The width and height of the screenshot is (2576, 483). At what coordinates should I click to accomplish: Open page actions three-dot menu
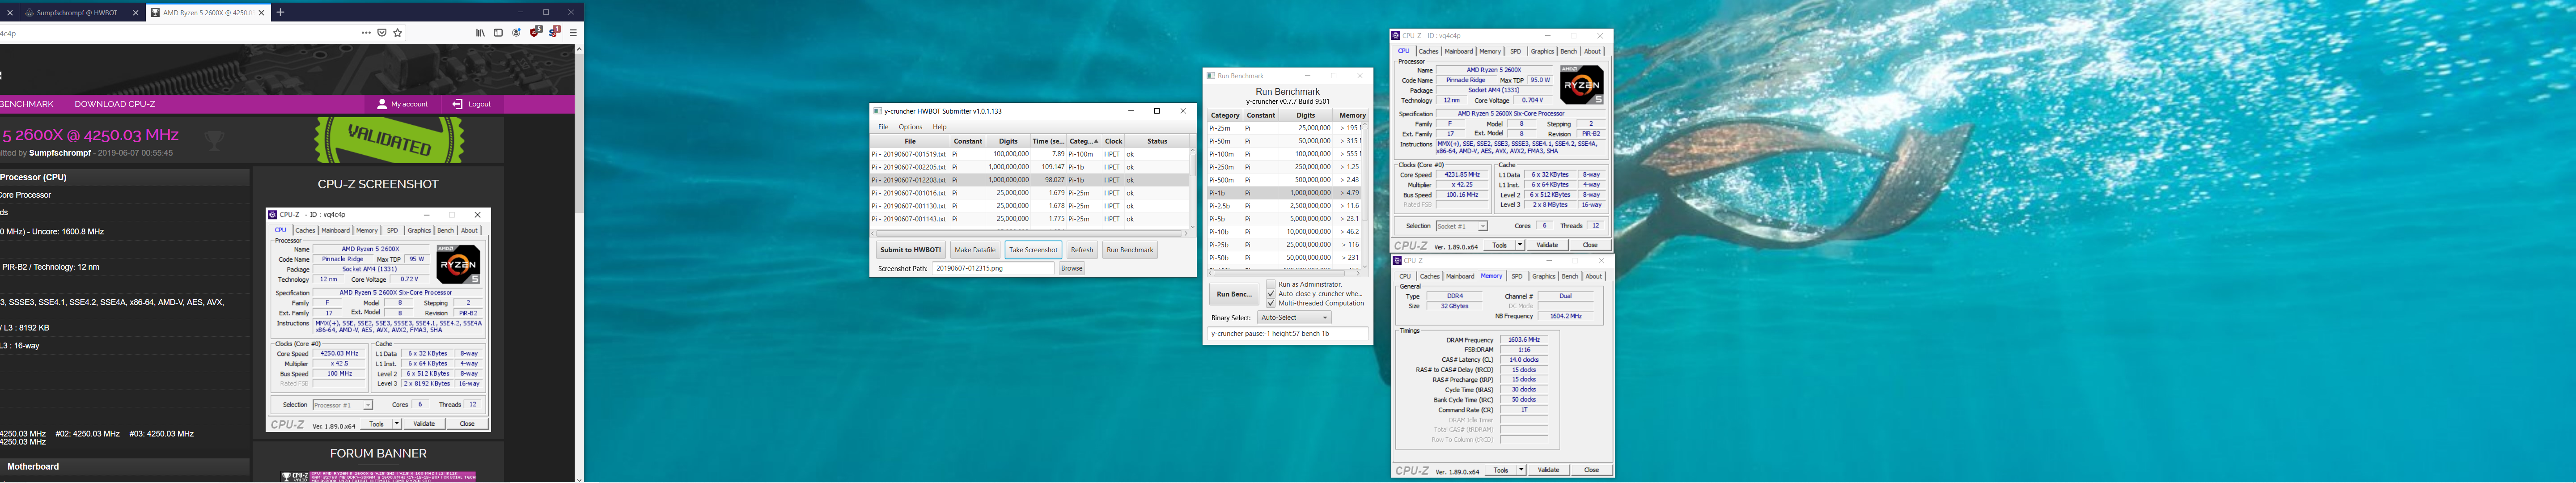pyautogui.click(x=366, y=33)
